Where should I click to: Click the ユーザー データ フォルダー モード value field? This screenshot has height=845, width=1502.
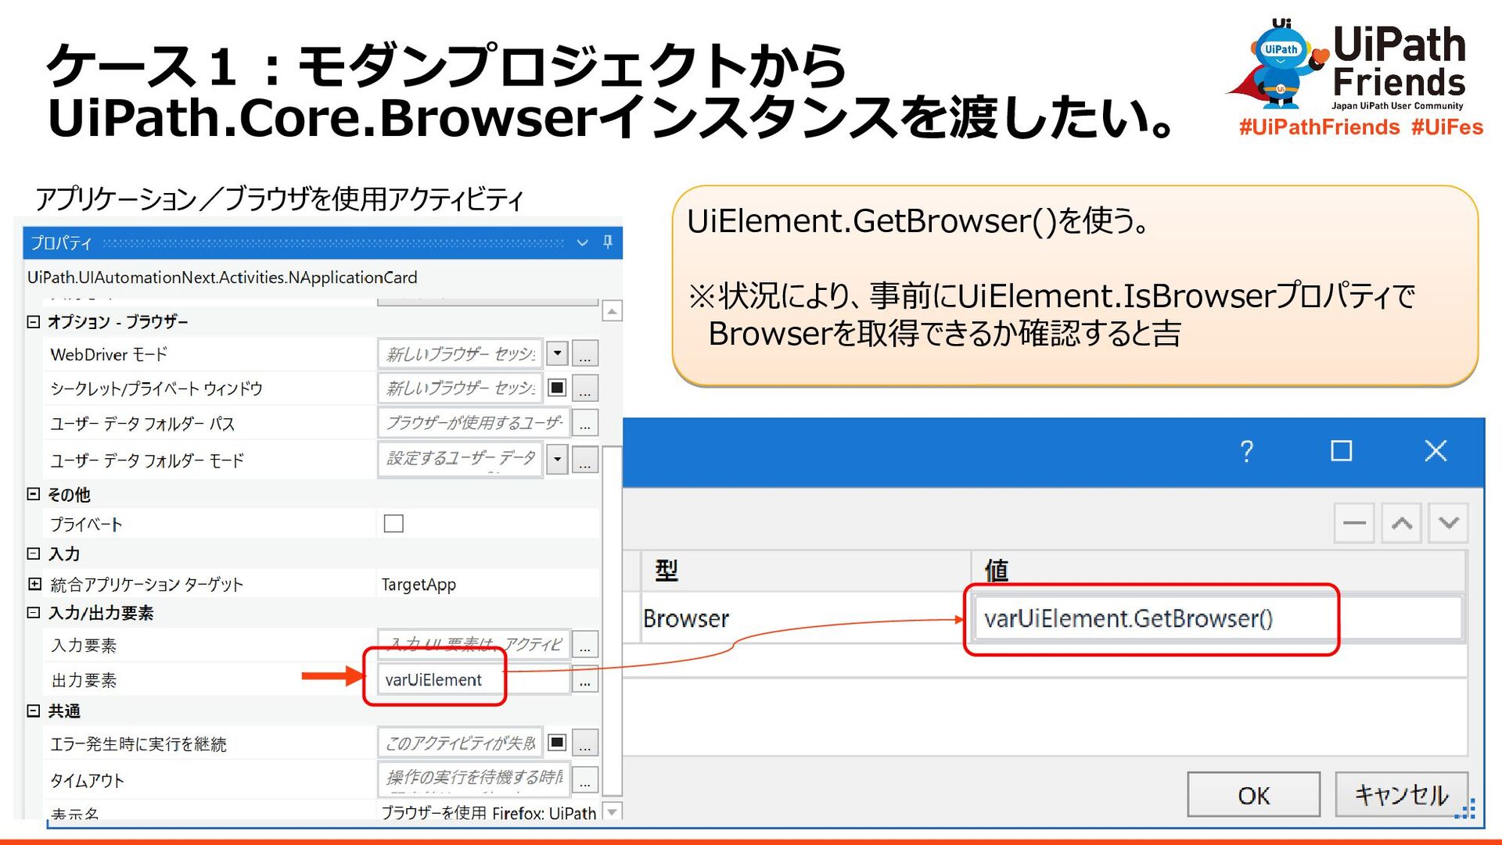[x=461, y=459]
